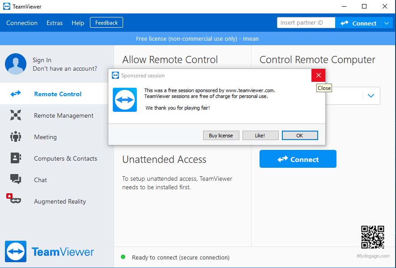Click the Chat bubbles icon

coord(16,179)
